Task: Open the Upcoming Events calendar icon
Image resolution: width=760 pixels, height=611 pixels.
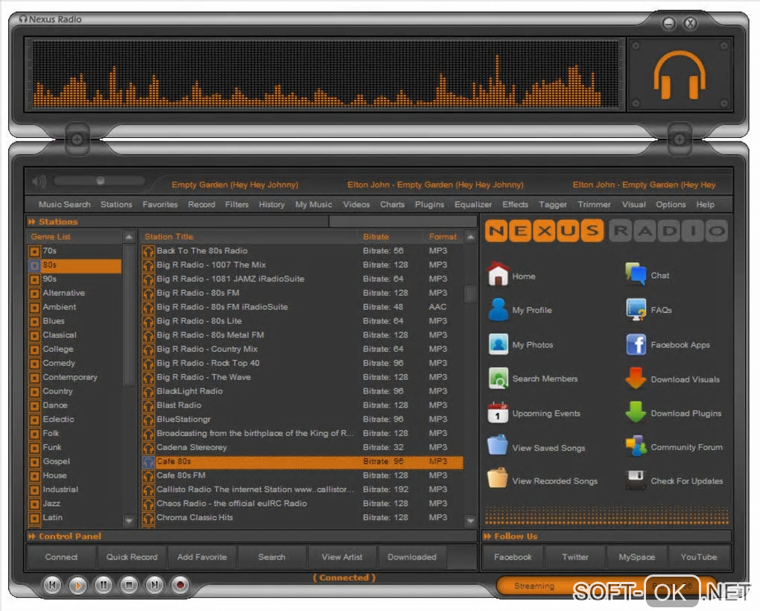Action: 498,413
